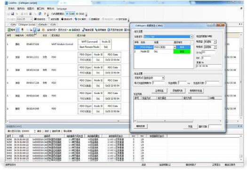Click the export data button in error panel
Viewport: 247px width, 173px height.
(68, 131)
